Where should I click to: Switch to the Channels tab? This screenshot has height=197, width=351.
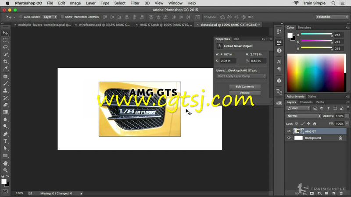[x=306, y=102]
